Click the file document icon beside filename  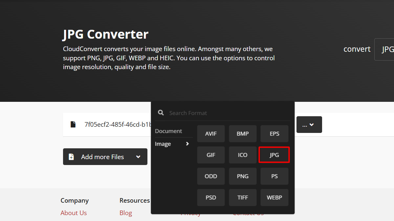tap(73, 124)
